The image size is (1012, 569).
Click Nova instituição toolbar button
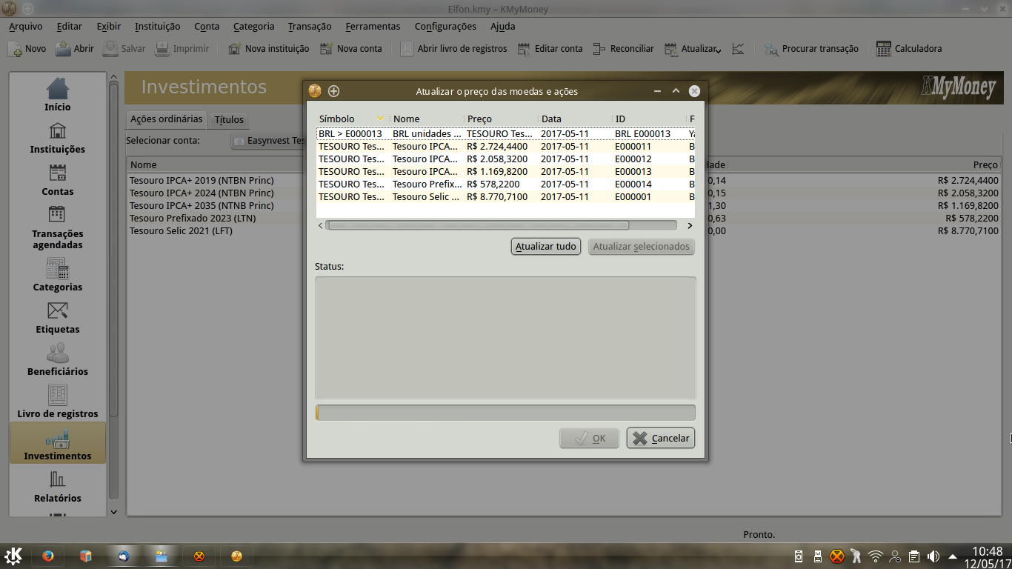[x=268, y=49]
